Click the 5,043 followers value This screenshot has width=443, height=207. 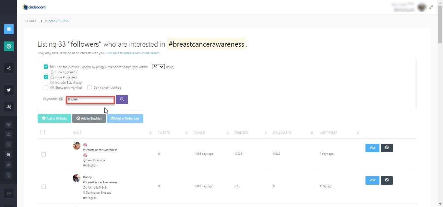277,154
